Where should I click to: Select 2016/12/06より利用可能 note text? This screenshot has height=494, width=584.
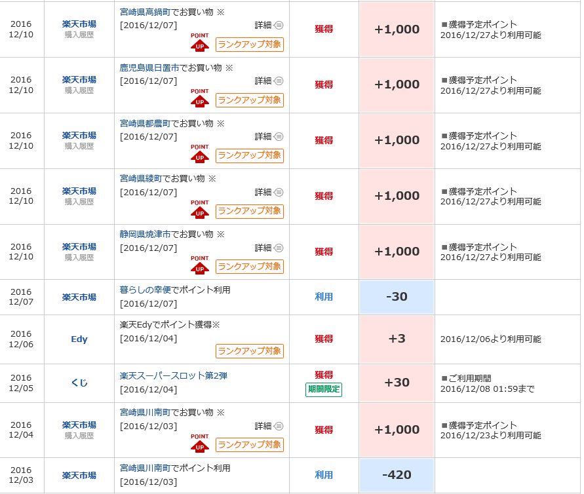coord(490,339)
